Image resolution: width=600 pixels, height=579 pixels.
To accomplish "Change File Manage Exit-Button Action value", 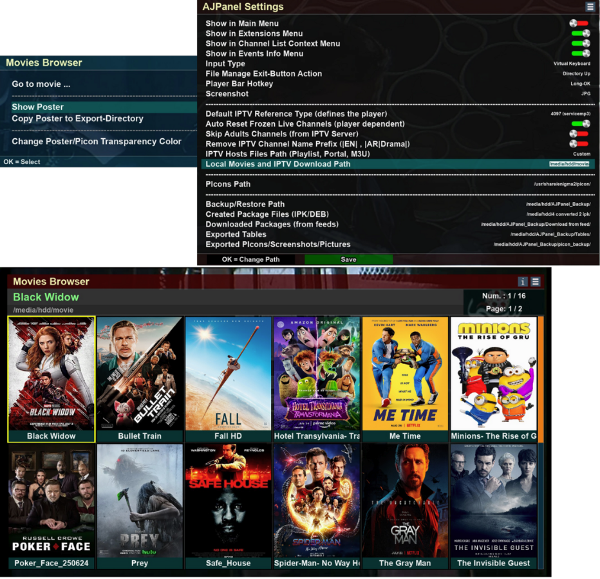I will pyautogui.click(x=576, y=73).
